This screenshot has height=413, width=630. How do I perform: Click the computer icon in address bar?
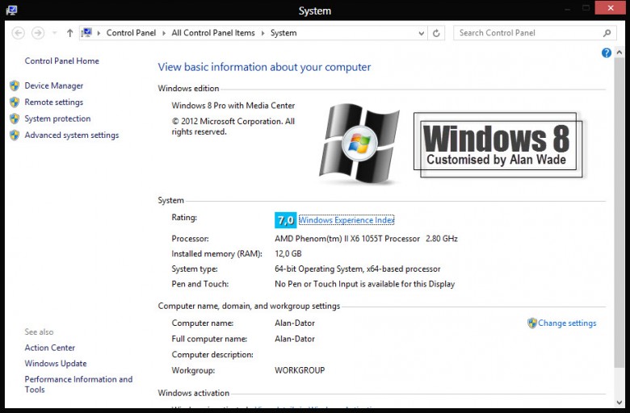click(x=86, y=33)
